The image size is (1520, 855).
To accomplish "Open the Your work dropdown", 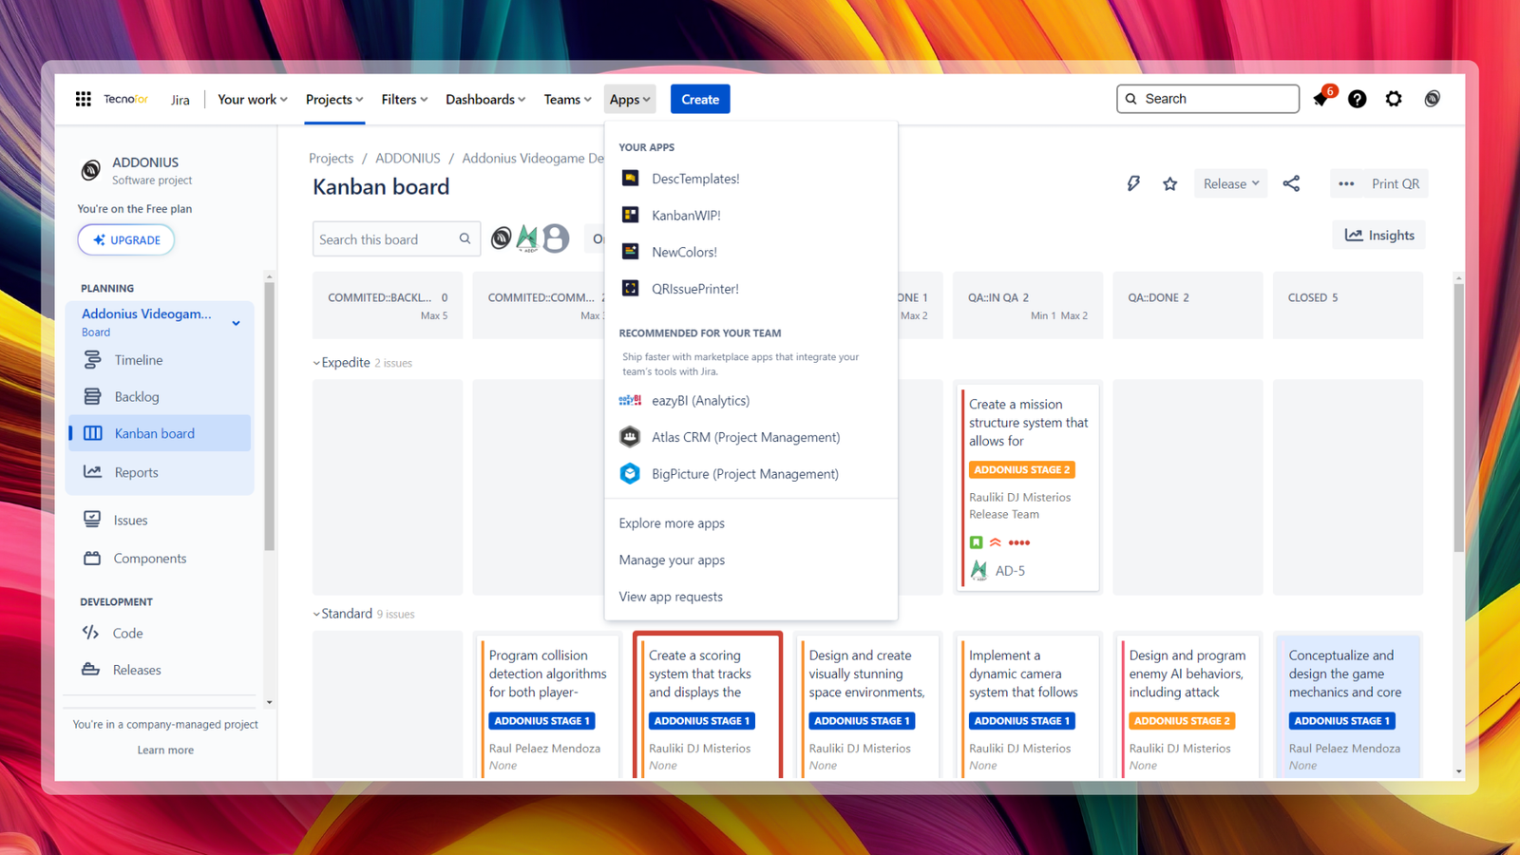I will (x=252, y=99).
